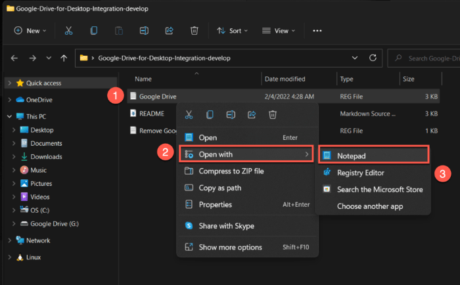Sort by the Type column header
460x285 pixels.
[x=346, y=79]
